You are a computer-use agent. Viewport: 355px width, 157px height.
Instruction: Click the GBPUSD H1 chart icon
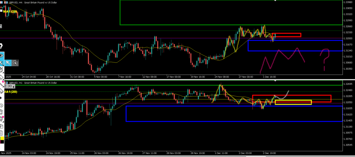point(6,83)
